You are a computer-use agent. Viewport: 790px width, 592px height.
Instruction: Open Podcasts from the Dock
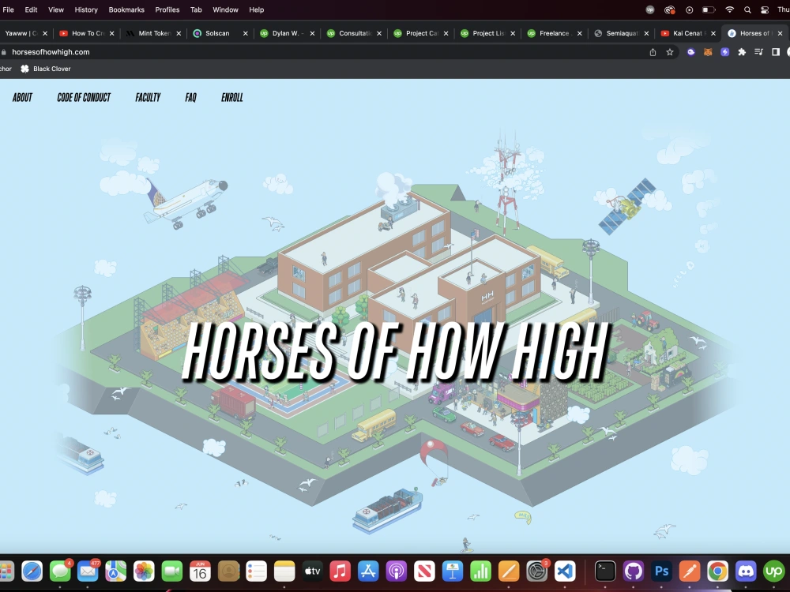[397, 571]
